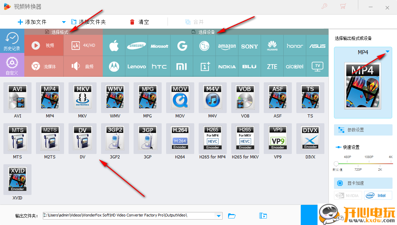Click the output folder path field
This screenshot has height=225, width=397.
point(133,215)
